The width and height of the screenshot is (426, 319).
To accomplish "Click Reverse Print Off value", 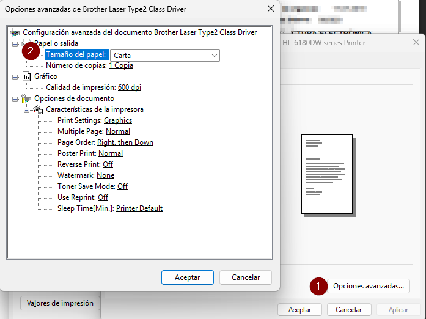I will (108, 164).
